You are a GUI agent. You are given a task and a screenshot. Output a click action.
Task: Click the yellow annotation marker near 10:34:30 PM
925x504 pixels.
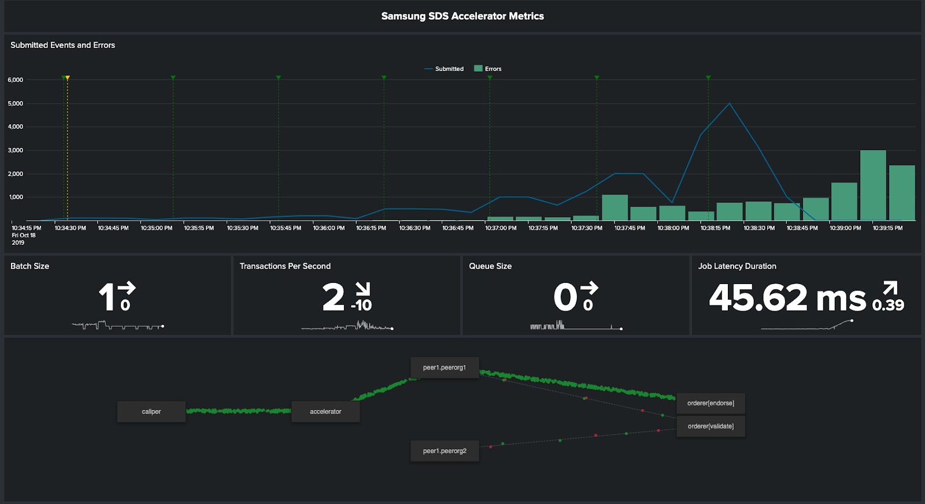pos(68,77)
